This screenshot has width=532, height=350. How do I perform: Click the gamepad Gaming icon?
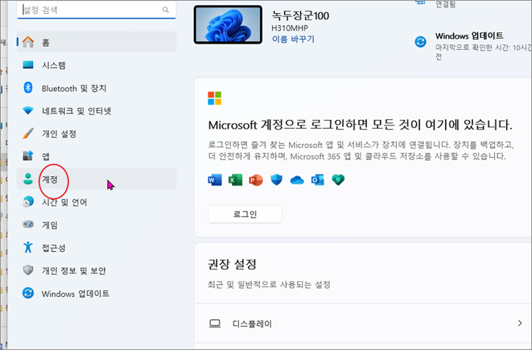pos(28,224)
